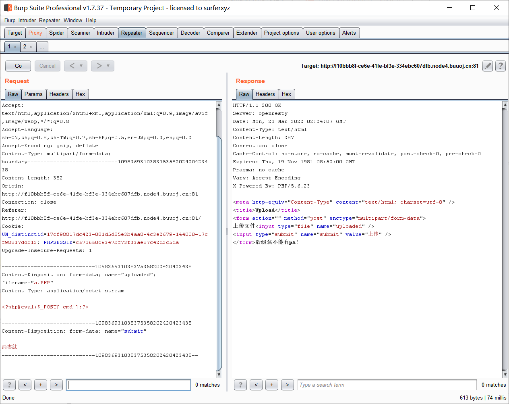Click the PHP eval payload line in request

click(45, 307)
